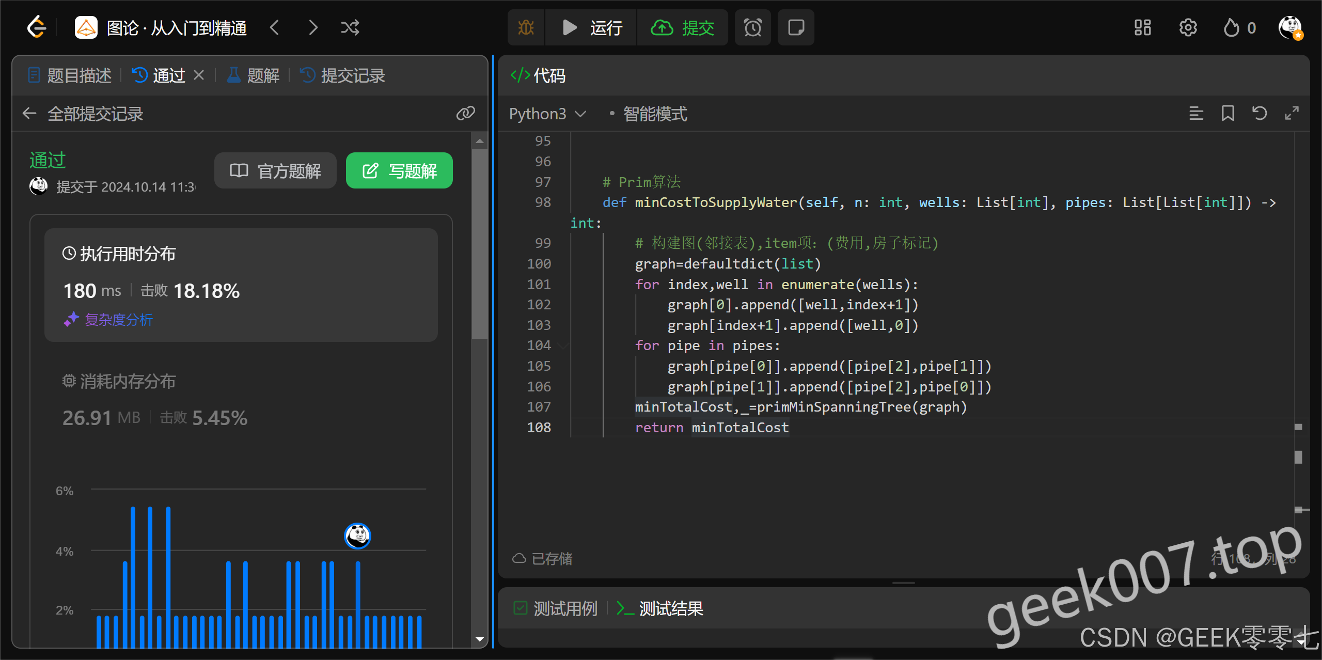
Task: Click the format code icon
Action: (1196, 113)
